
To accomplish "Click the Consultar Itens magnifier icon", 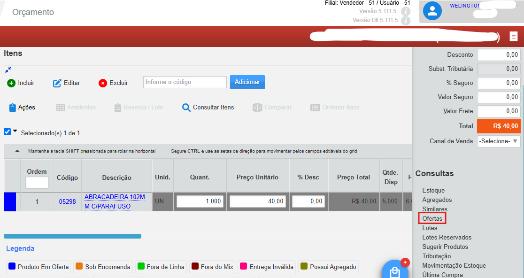I will coord(186,108).
